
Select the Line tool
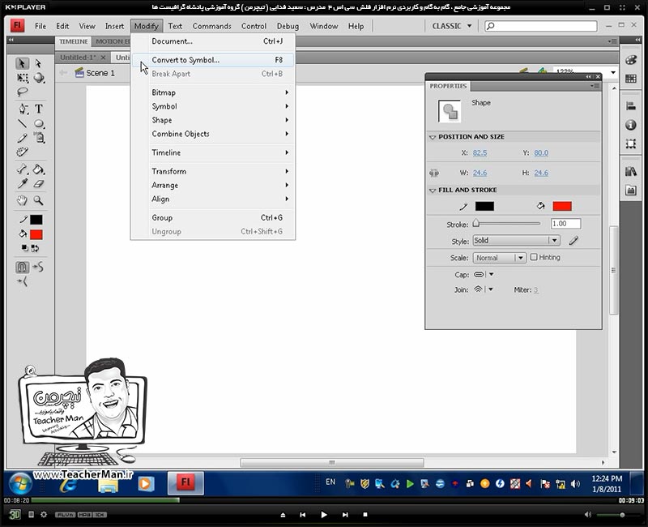pos(23,123)
